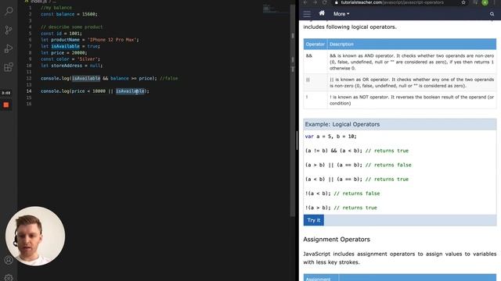
Task: Click the browser forward arrow
Action: (315, 2)
